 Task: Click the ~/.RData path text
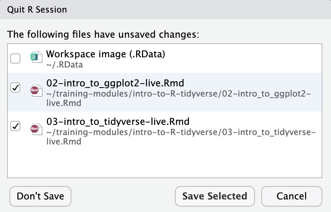click(64, 65)
